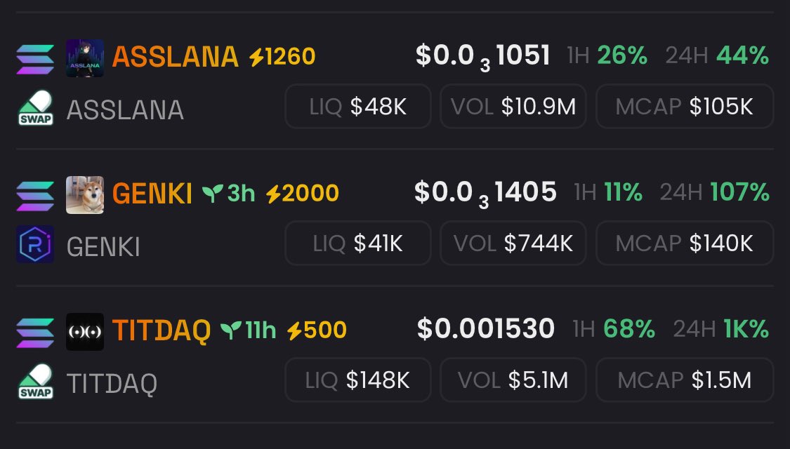Viewport: 790px width, 449px height.
Task: Click the lightning boost 2000 badge
Action: 302,194
